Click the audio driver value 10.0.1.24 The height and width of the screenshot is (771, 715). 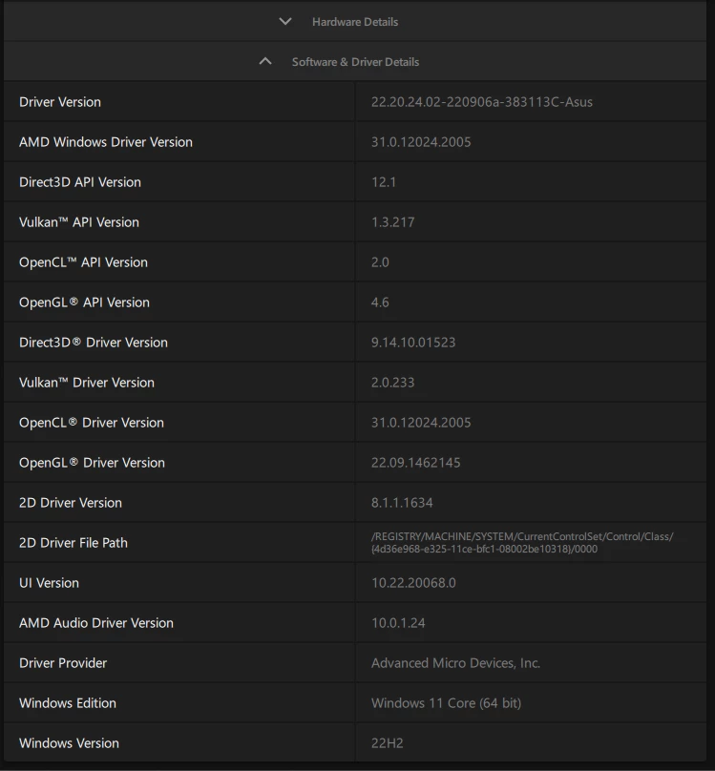click(398, 623)
